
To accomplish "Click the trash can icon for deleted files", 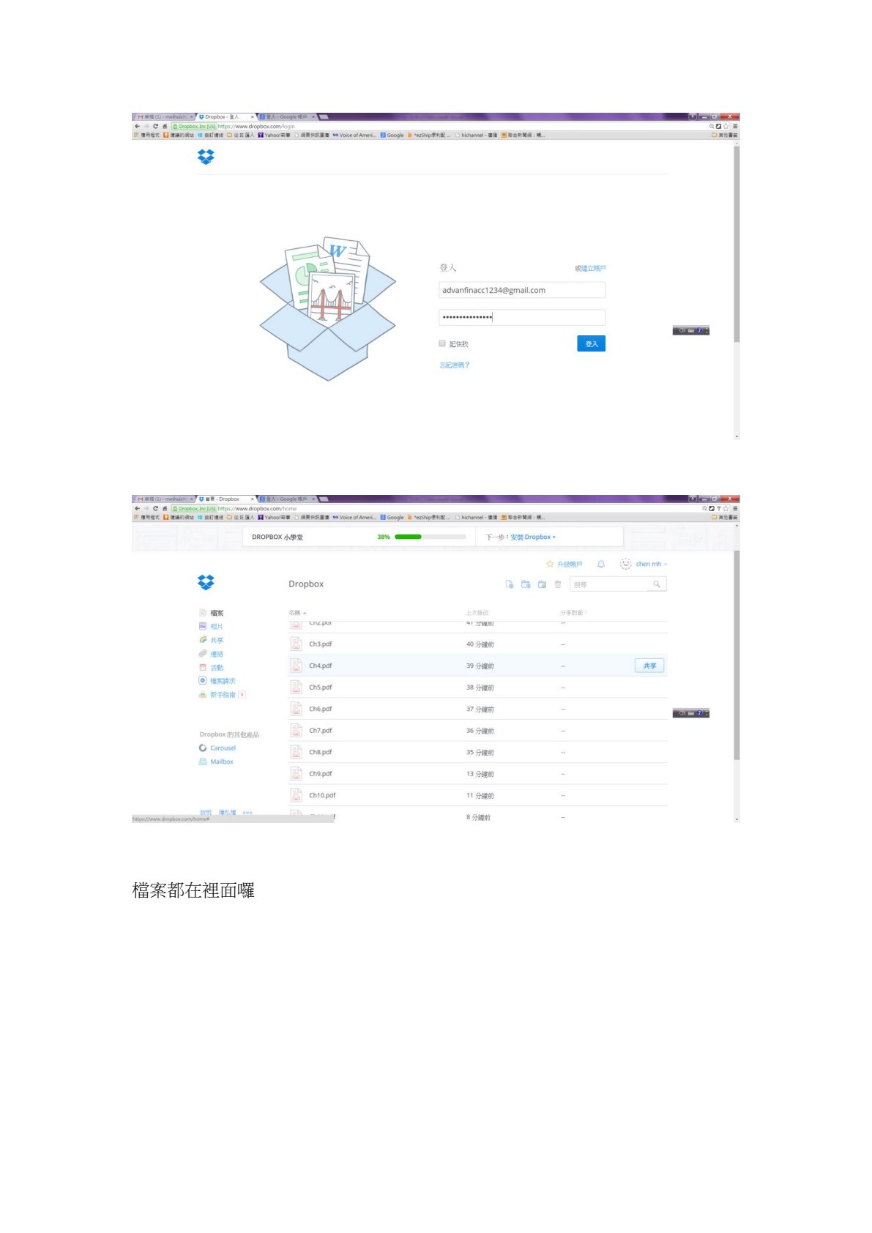I will pyautogui.click(x=558, y=584).
